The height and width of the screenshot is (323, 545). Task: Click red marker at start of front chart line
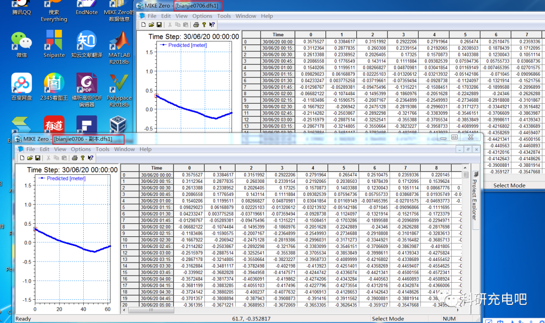coord(35,229)
